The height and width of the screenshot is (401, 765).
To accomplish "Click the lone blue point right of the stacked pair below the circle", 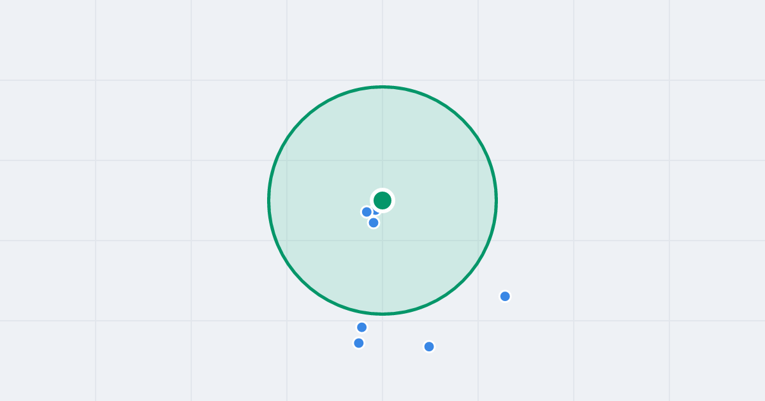I will (x=429, y=346).
